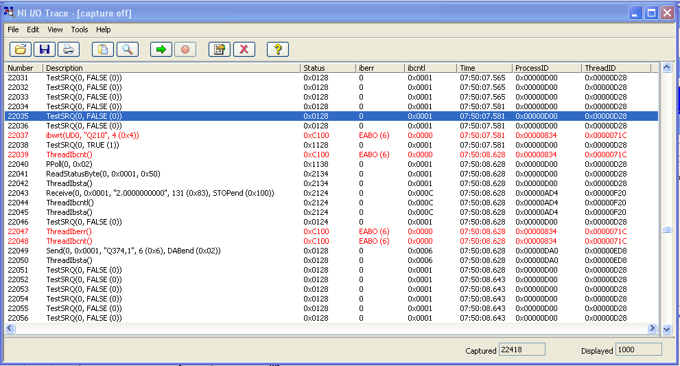The height and width of the screenshot is (366, 680).
Task: Select trace row number 22033
Action: click(x=331, y=97)
